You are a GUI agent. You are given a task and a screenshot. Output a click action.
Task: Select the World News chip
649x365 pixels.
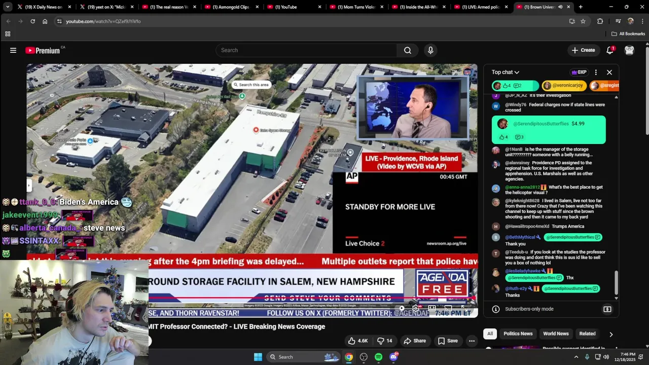(x=556, y=334)
